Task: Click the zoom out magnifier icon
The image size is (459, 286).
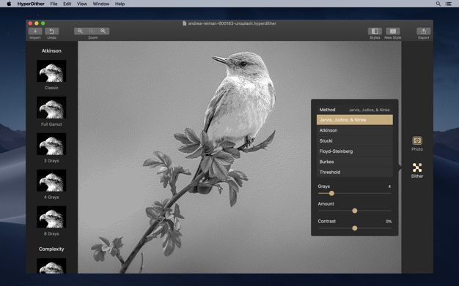Action: point(80,31)
